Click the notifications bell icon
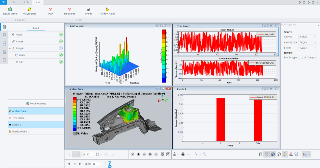This screenshot has width=320, height=168. coord(309,2)
